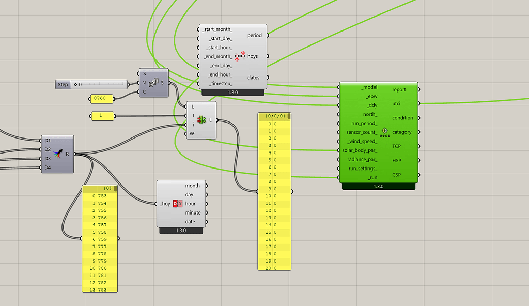Image resolution: width=529 pixels, height=306 pixels.
Task: Click the month output
Action: pos(192,186)
